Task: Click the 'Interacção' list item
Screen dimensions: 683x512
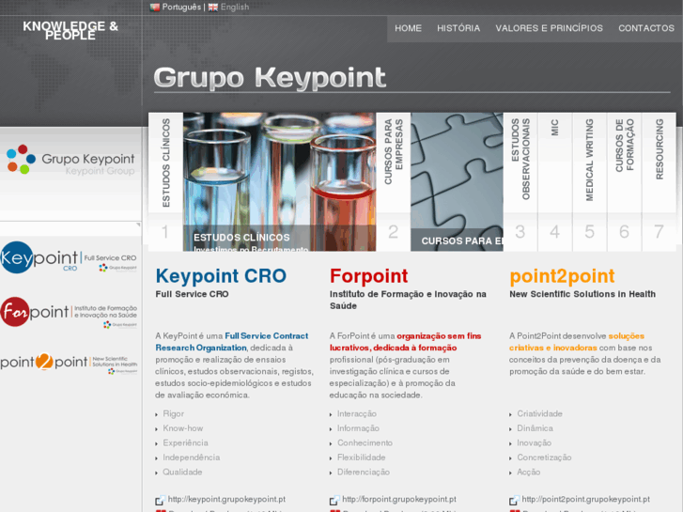Action: click(x=357, y=413)
